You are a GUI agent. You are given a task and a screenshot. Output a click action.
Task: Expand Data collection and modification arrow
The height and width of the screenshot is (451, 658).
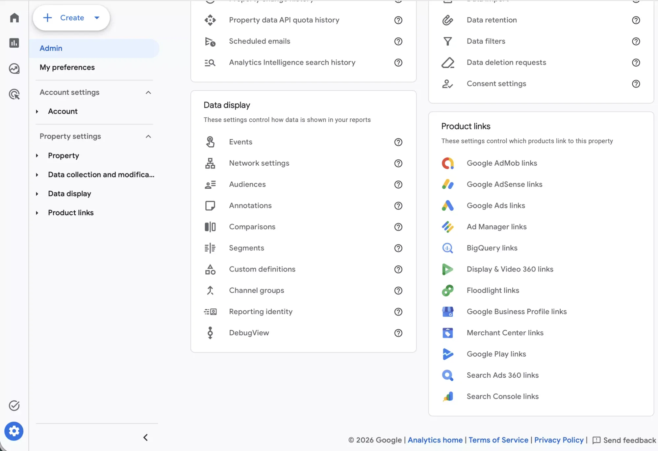point(37,175)
